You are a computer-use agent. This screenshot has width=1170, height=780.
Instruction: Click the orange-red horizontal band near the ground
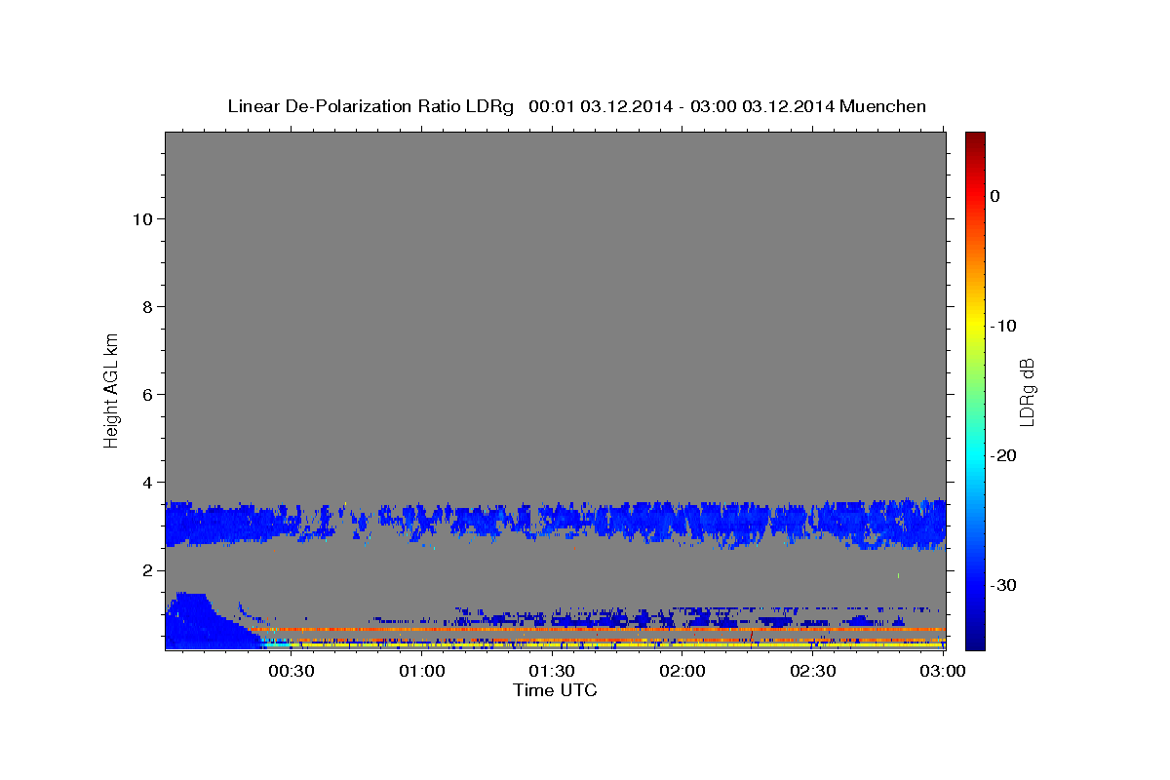600,630
